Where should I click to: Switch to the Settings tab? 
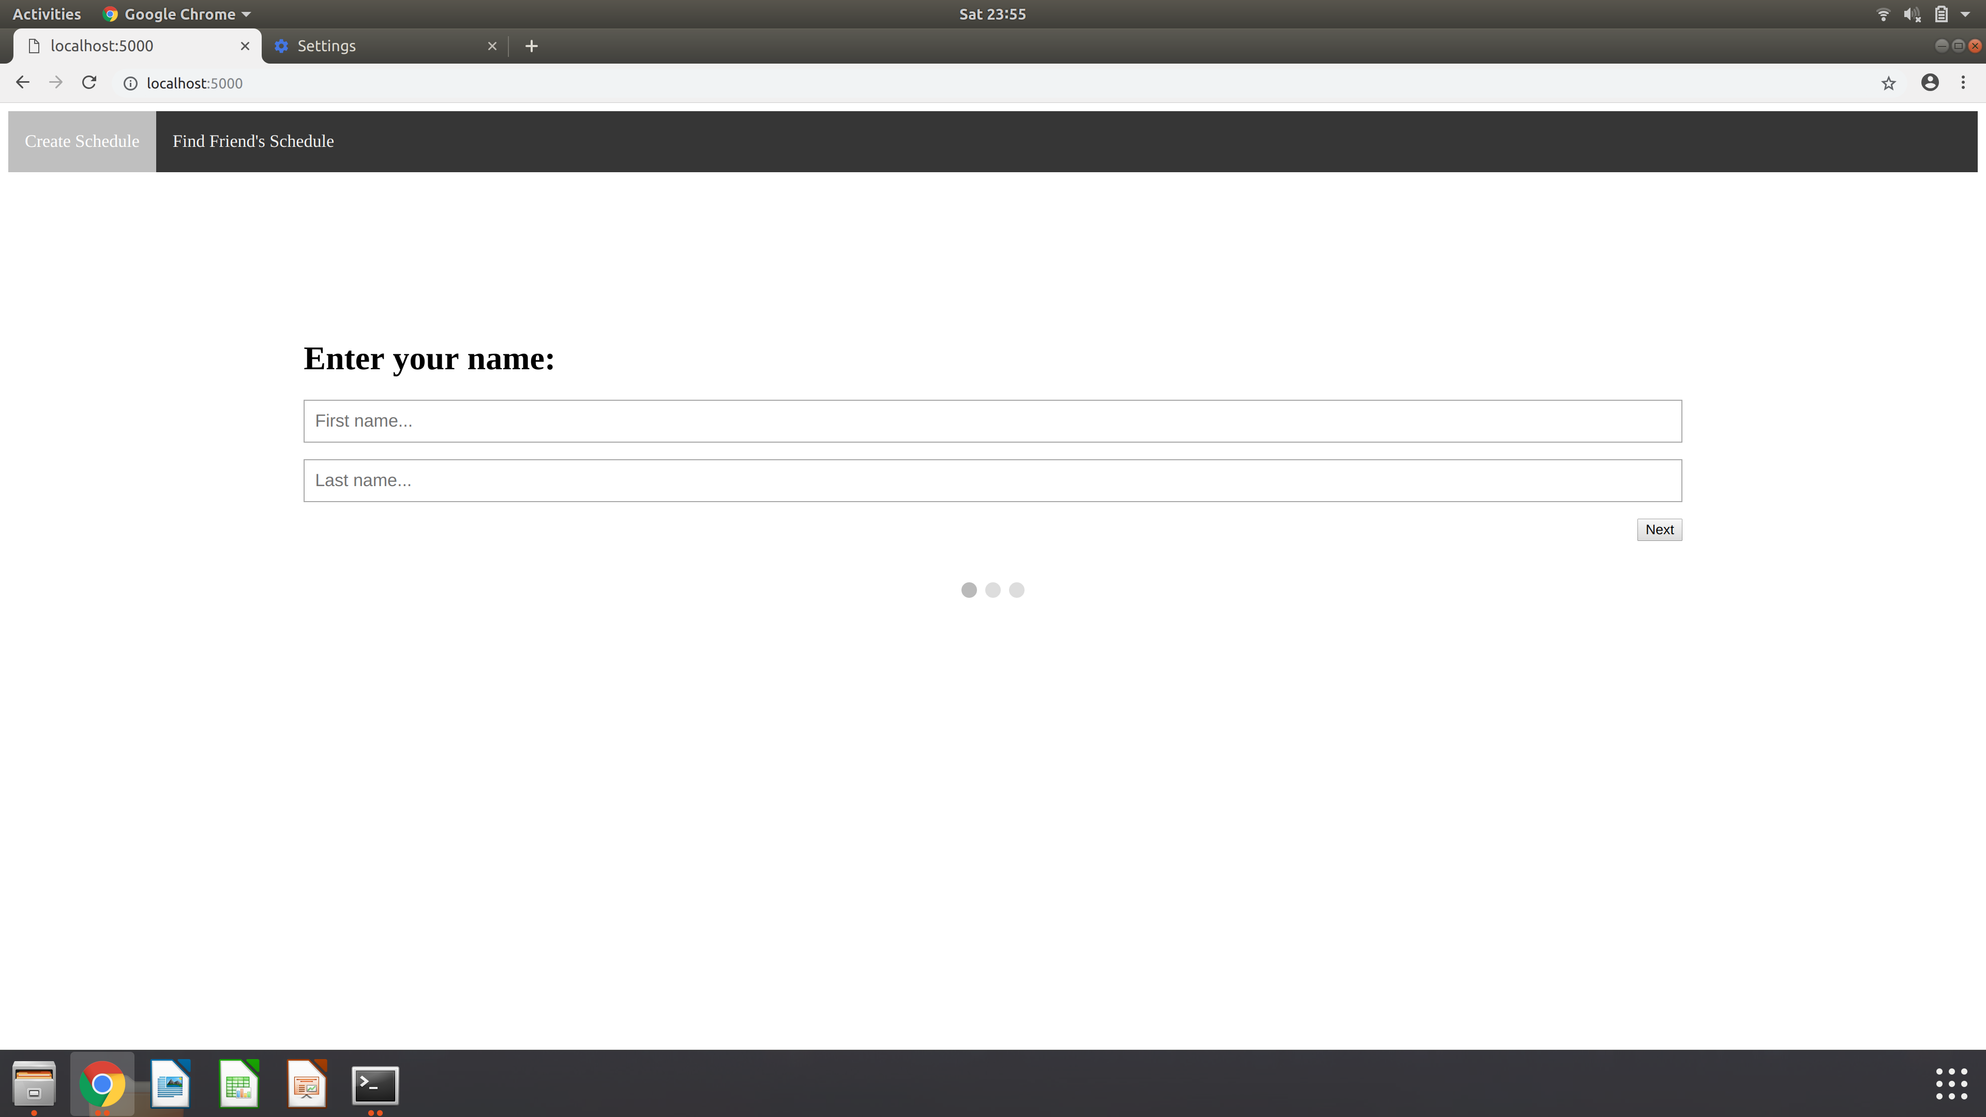click(327, 46)
